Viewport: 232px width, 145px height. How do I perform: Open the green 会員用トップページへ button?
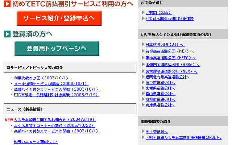tap(57, 49)
